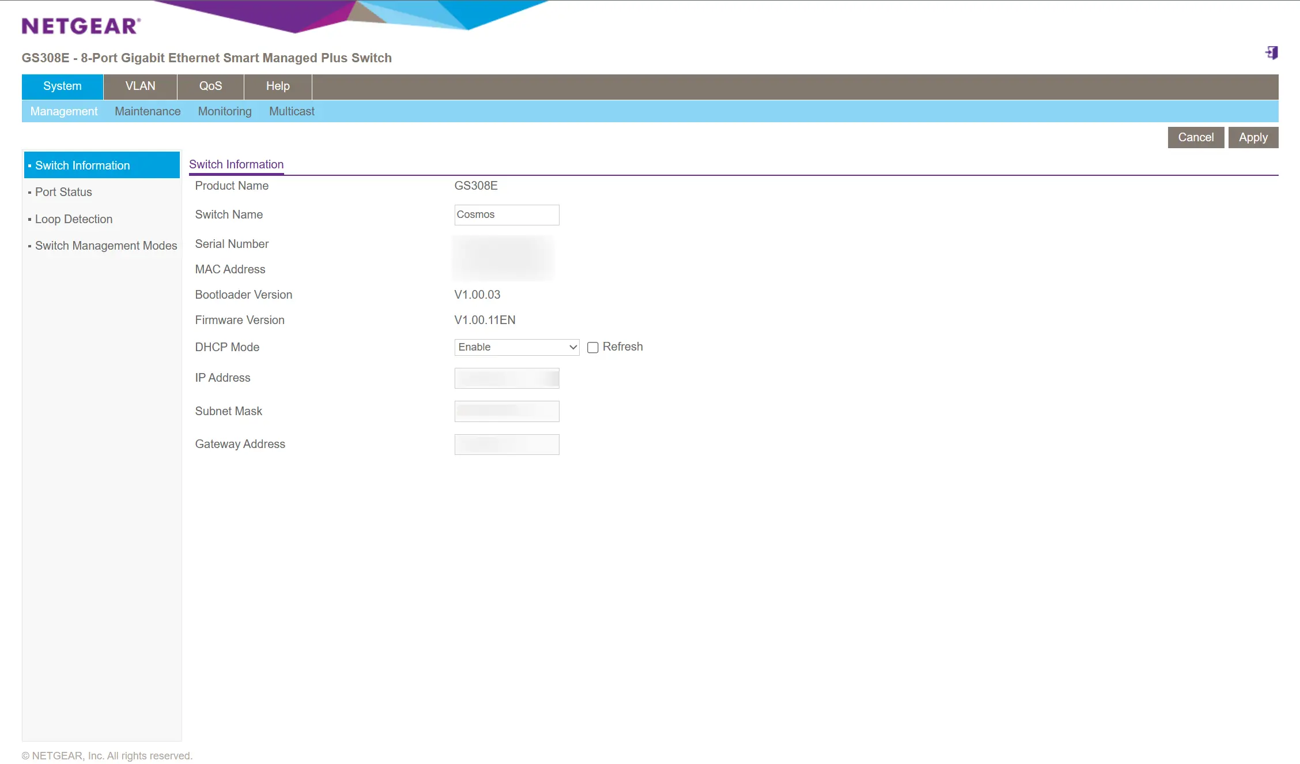Screen dimensions: 1300x764
Task: Open Loop Detection in sidebar
Action: [74, 219]
